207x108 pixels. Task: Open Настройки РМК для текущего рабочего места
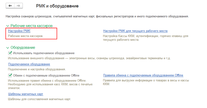[x=135, y=31]
